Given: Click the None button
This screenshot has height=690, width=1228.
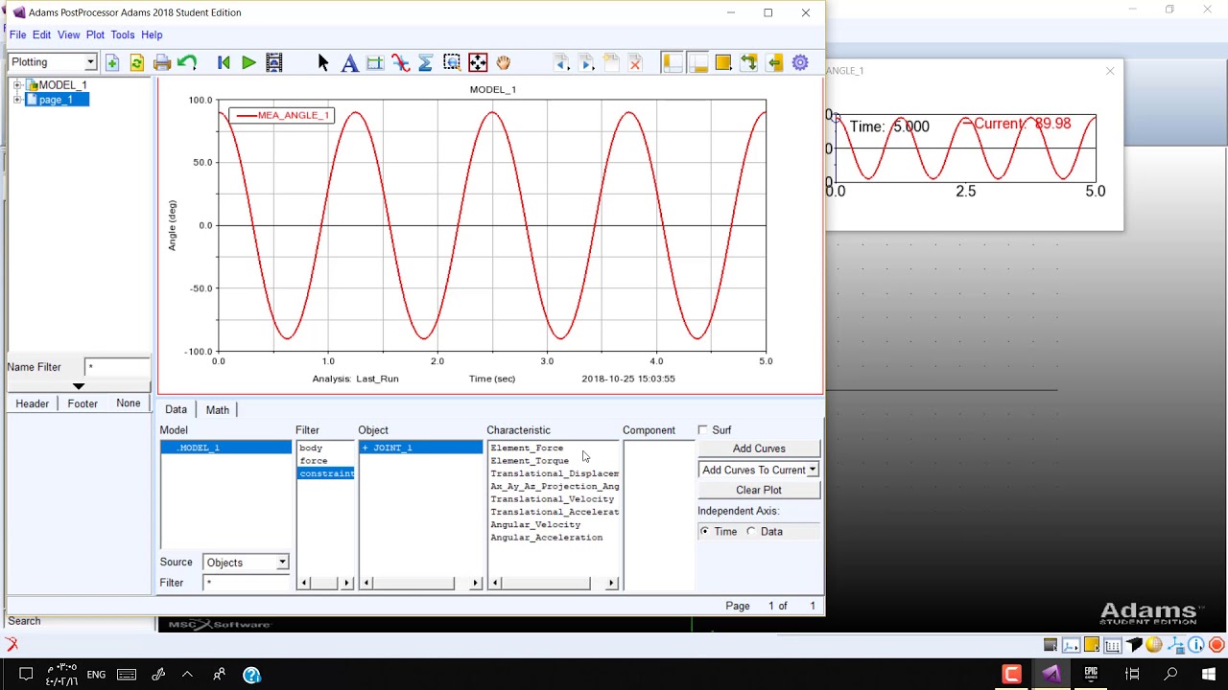Looking at the screenshot, I should coord(129,403).
